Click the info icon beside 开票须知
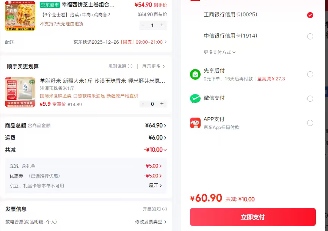This screenshot has width=328, height=231. pyautogui.click(x=165, y=209)
